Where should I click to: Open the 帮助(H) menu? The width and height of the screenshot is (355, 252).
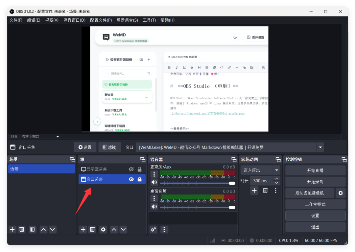[x=168, y=20]
